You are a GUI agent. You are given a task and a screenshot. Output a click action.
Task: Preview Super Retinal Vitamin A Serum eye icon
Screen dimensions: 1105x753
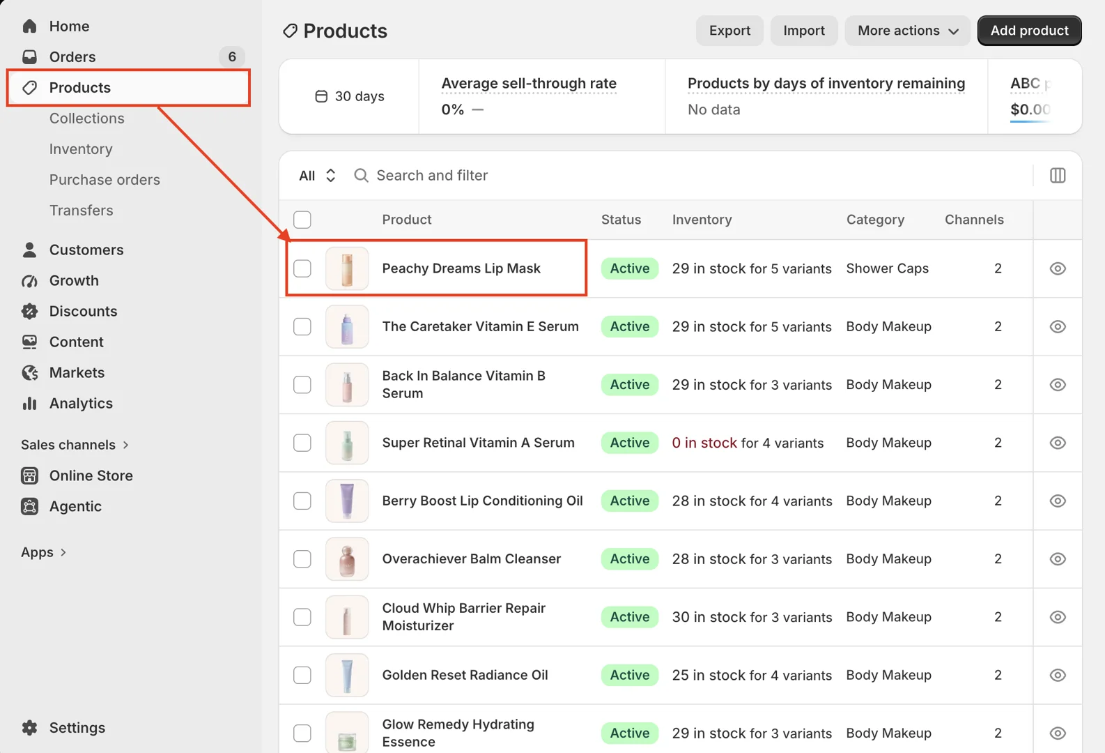point(1058,443)
